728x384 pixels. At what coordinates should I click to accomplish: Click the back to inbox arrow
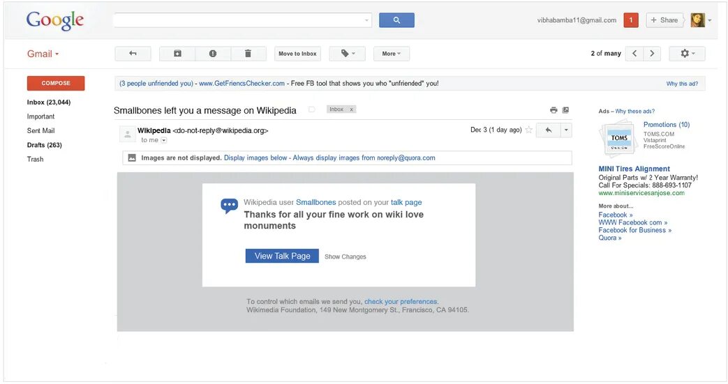[x=133, y=54]
